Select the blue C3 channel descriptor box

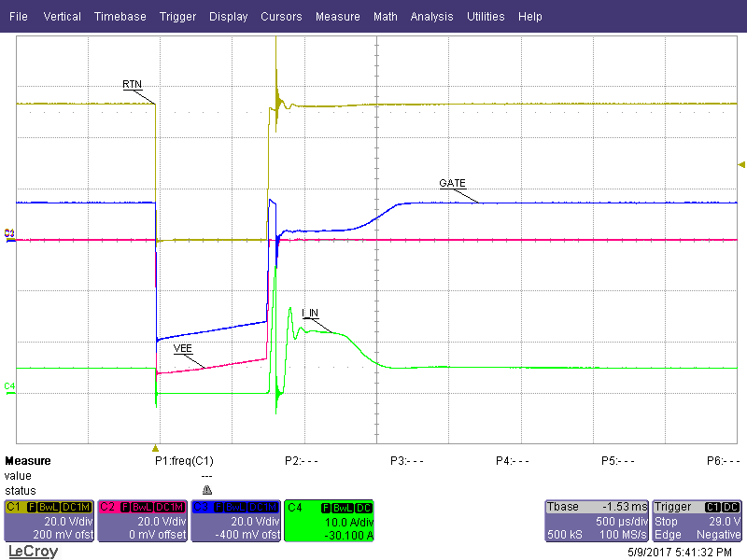point(235,521)
